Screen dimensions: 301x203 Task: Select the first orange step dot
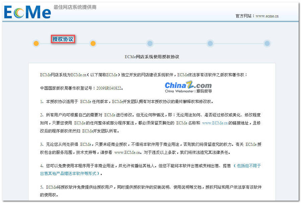pos(36,43)
